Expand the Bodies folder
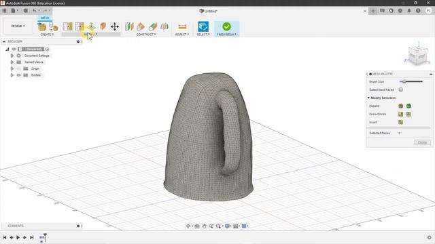Screen dimensions: 435x244 coord(12,75)
